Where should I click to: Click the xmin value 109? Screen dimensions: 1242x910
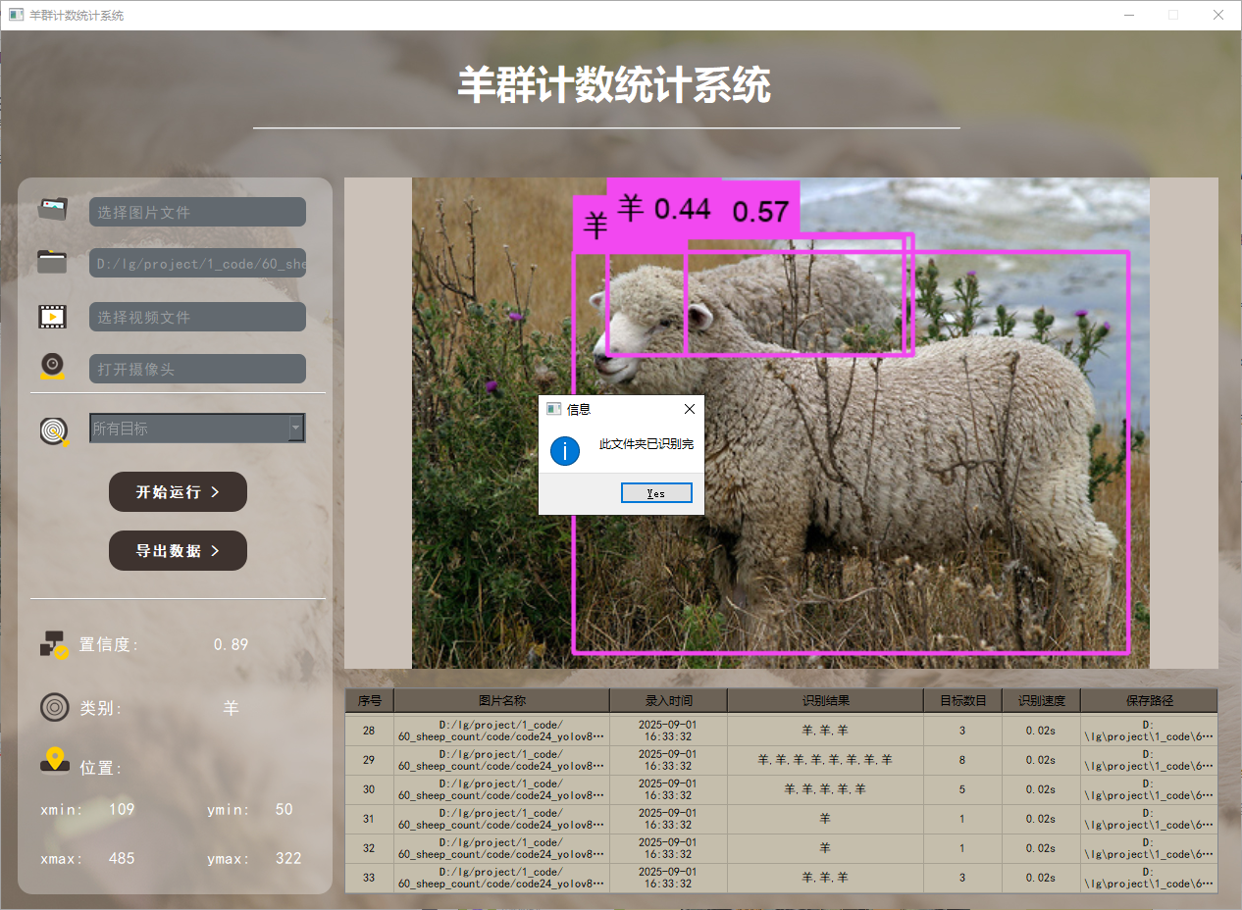pos(122,810)
